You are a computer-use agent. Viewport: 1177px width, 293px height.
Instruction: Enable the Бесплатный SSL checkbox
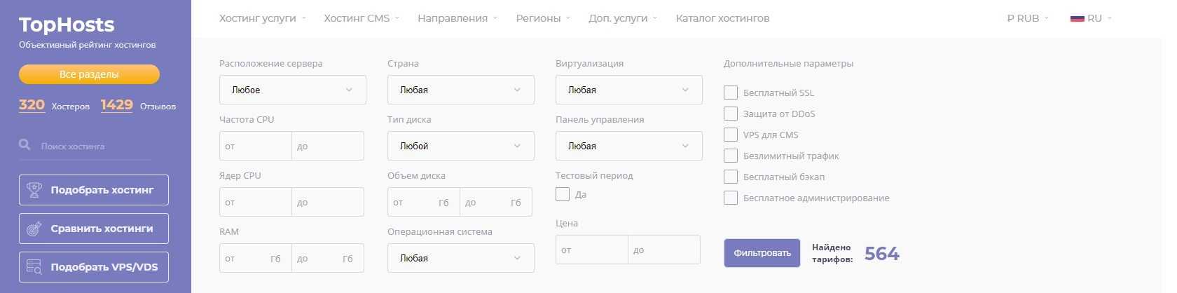731,93
